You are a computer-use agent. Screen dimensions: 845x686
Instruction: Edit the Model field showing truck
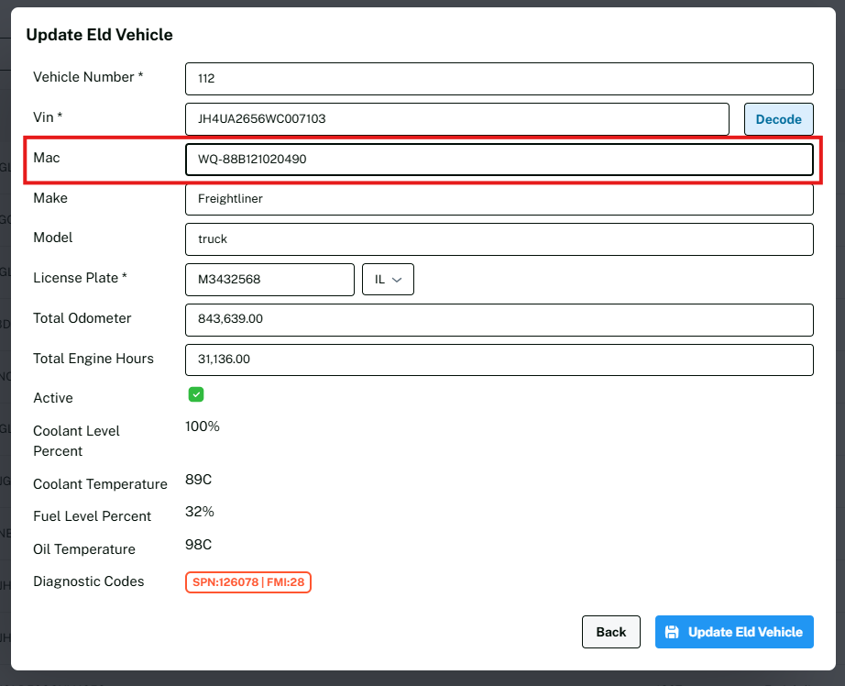tap(499, 239)
